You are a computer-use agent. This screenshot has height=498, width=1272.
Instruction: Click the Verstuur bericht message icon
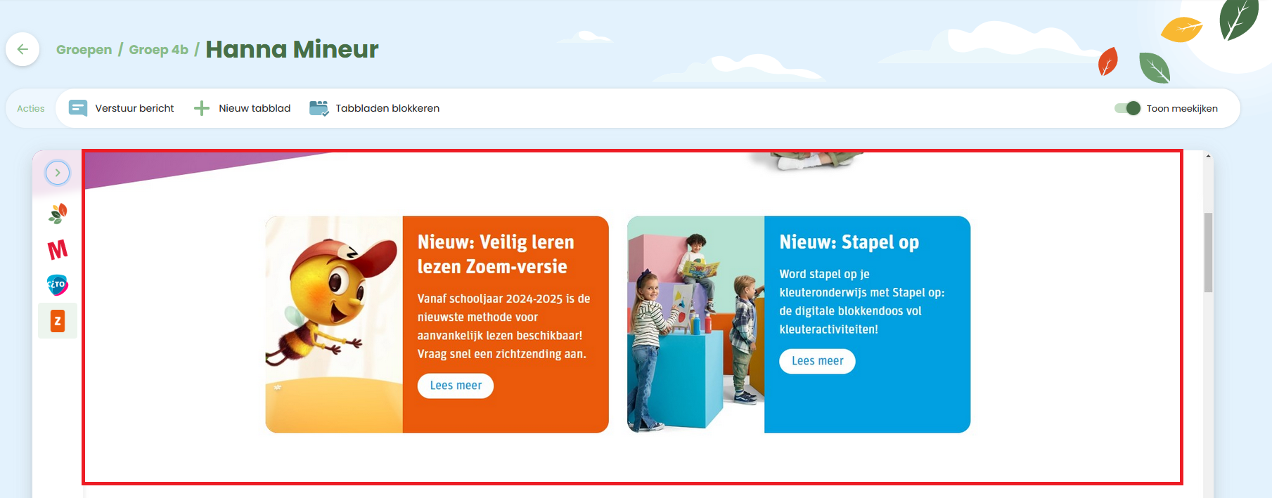coord(78,108)
